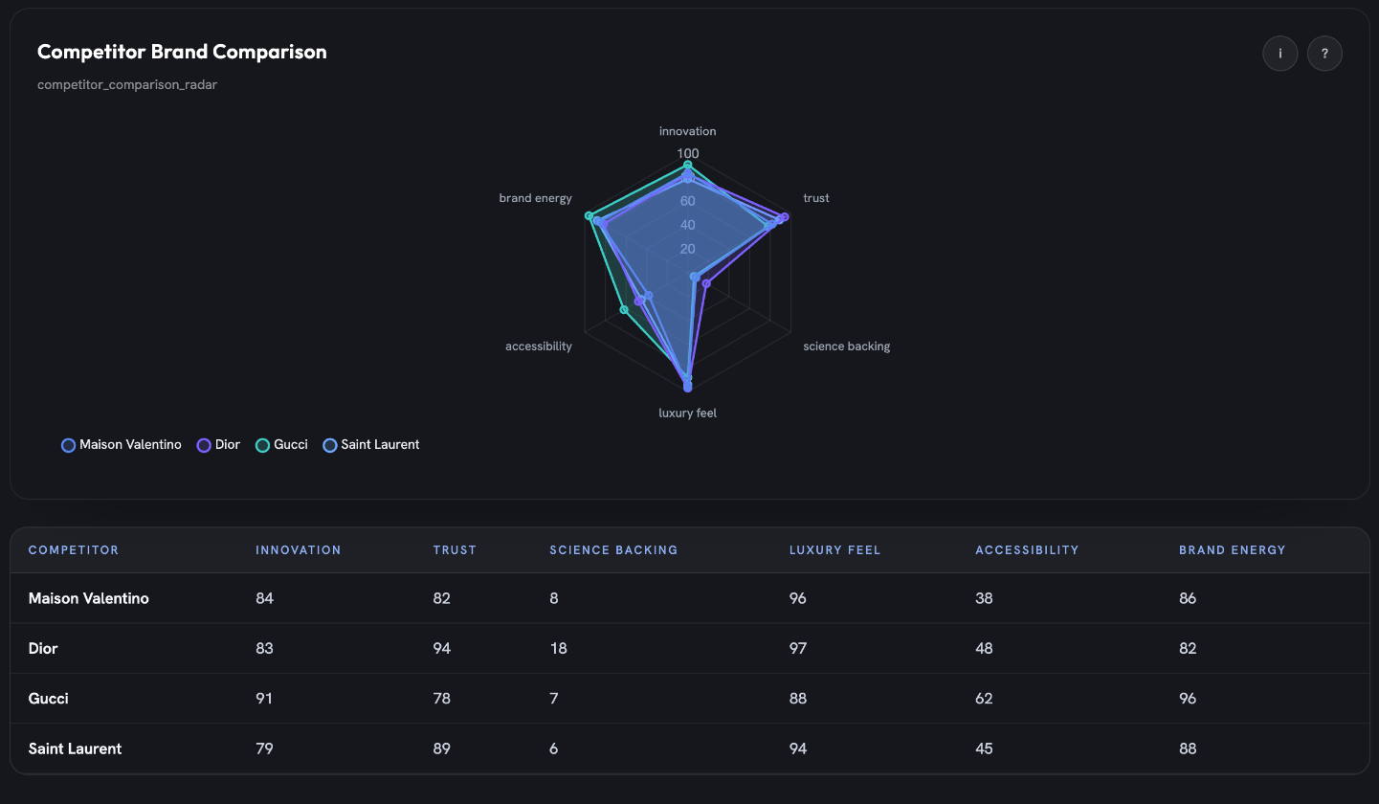
Task: Toggle Saint Laurent legend series
Action: pos(371,445)
